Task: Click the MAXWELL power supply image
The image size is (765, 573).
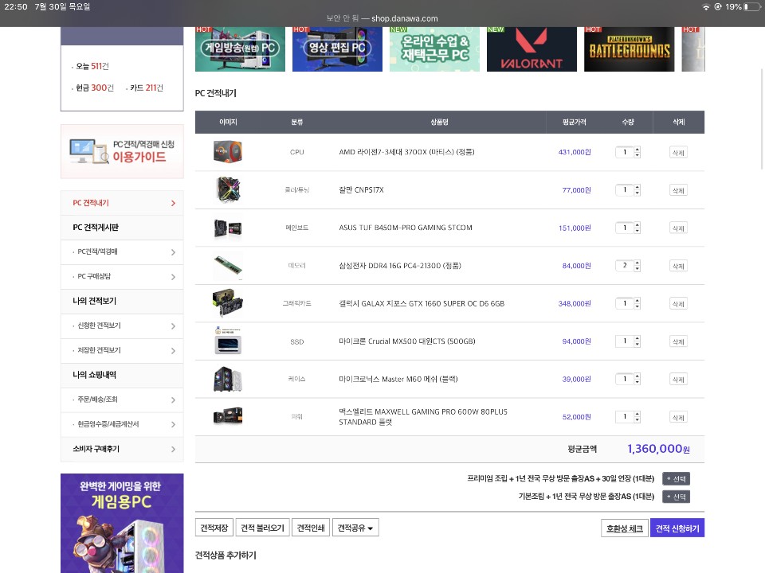Action: click(228, 416)
